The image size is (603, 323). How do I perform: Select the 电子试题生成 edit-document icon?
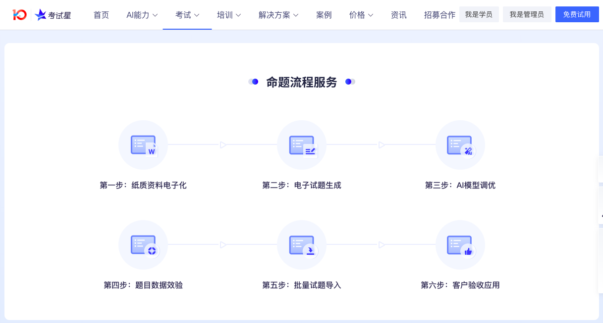pos(302,145)
